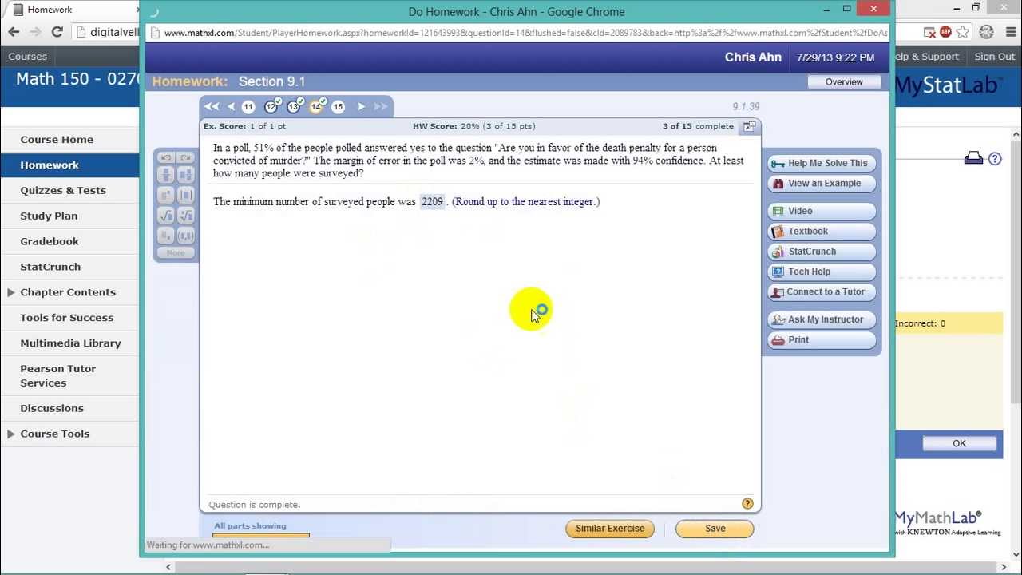Image resolution: width=1022 pixels, height=575 pixels.
Task: Click the browser back arrow in main window
Action: 14,32
